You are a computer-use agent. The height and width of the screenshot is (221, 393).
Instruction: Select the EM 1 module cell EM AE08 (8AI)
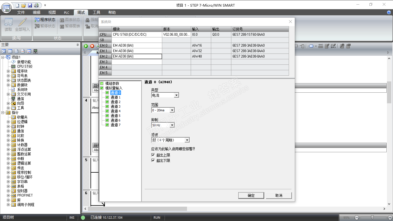coord(137,51)
